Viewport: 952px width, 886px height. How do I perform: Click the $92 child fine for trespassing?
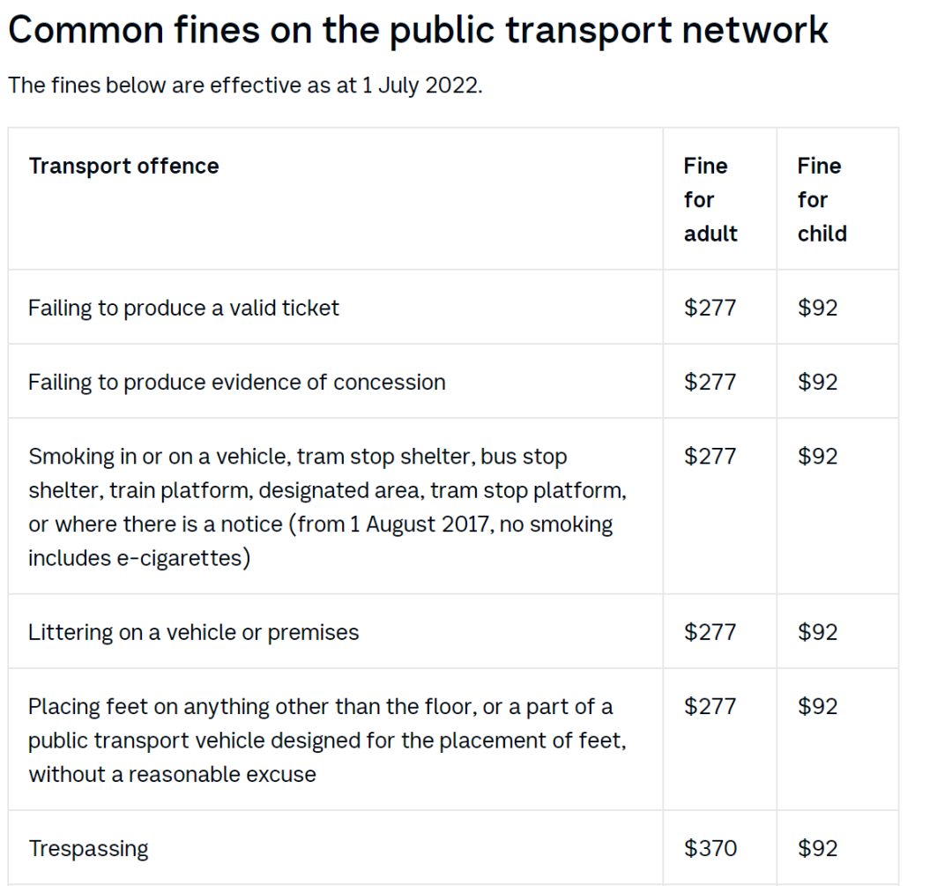pyautogui.click(x=817, y=848)
